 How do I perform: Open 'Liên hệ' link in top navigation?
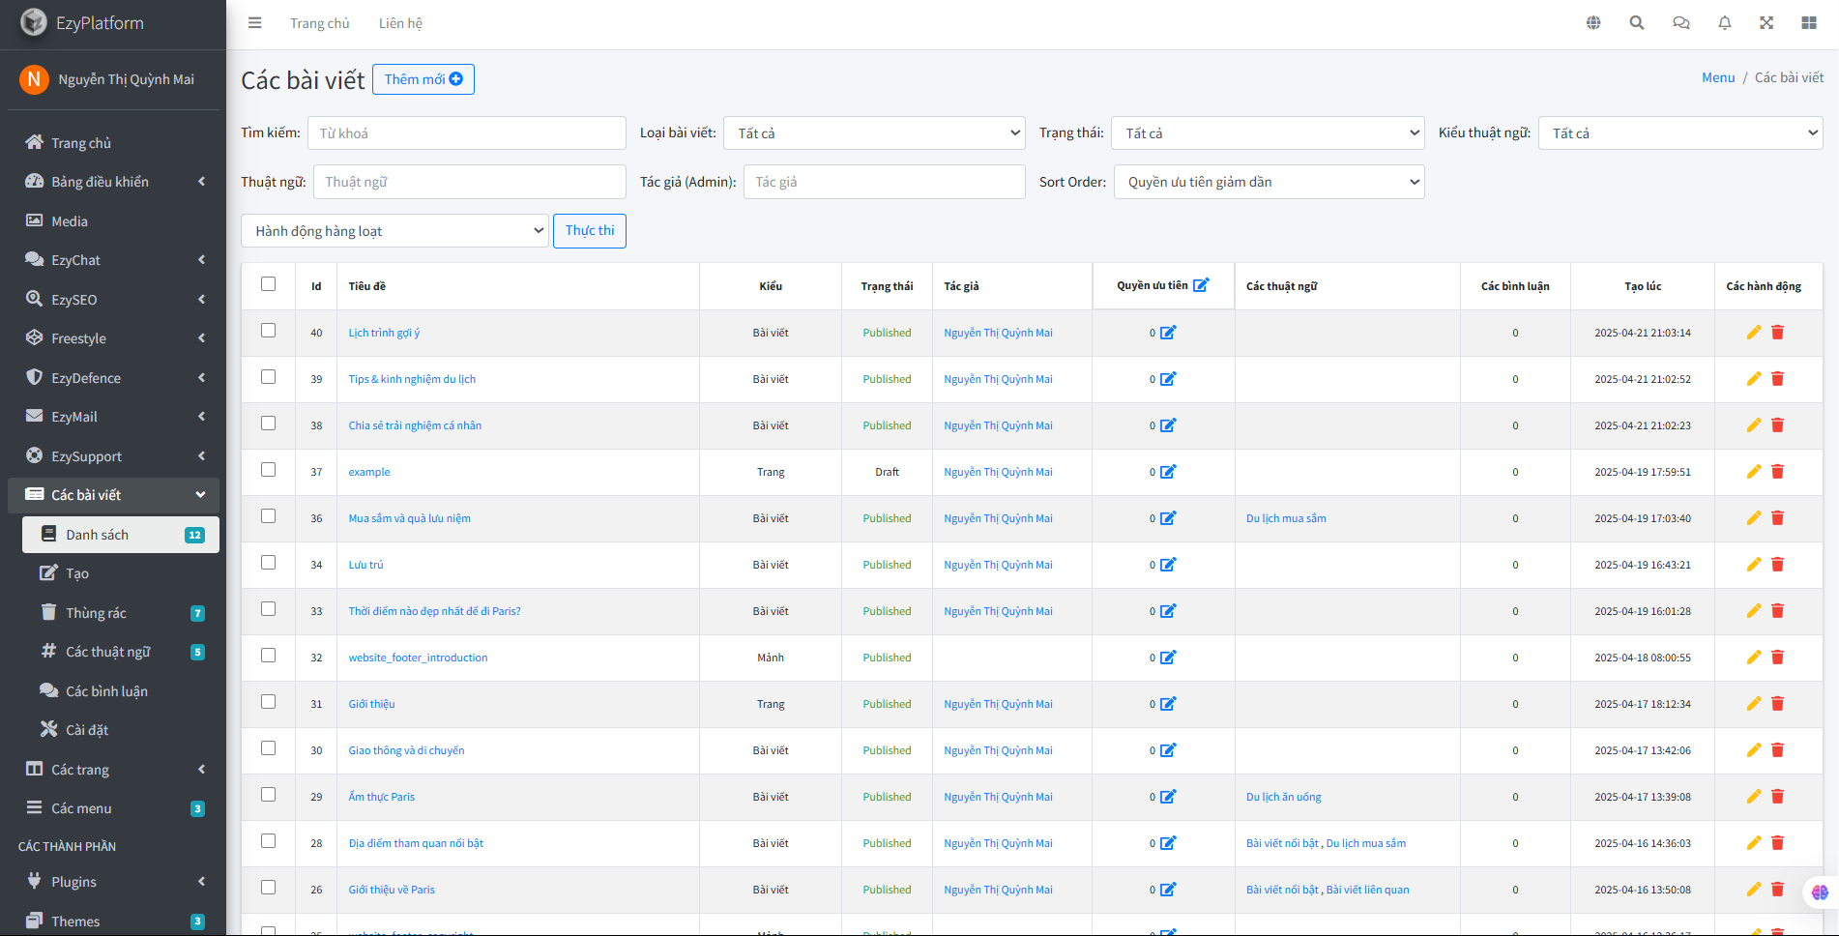(x=400, y=23)
